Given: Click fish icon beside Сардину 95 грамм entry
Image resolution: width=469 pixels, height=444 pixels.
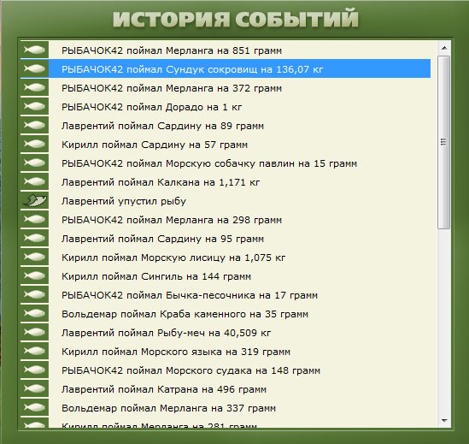Looking at the screenshot, I should point(34,238).
